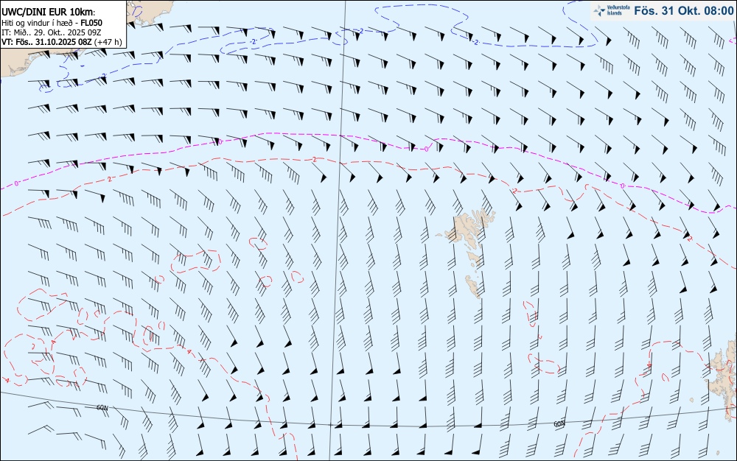This screenshot has width=737, height=461.
Task: Click the 60N label nearest Shetland
Action: click(x=559, y=423)
